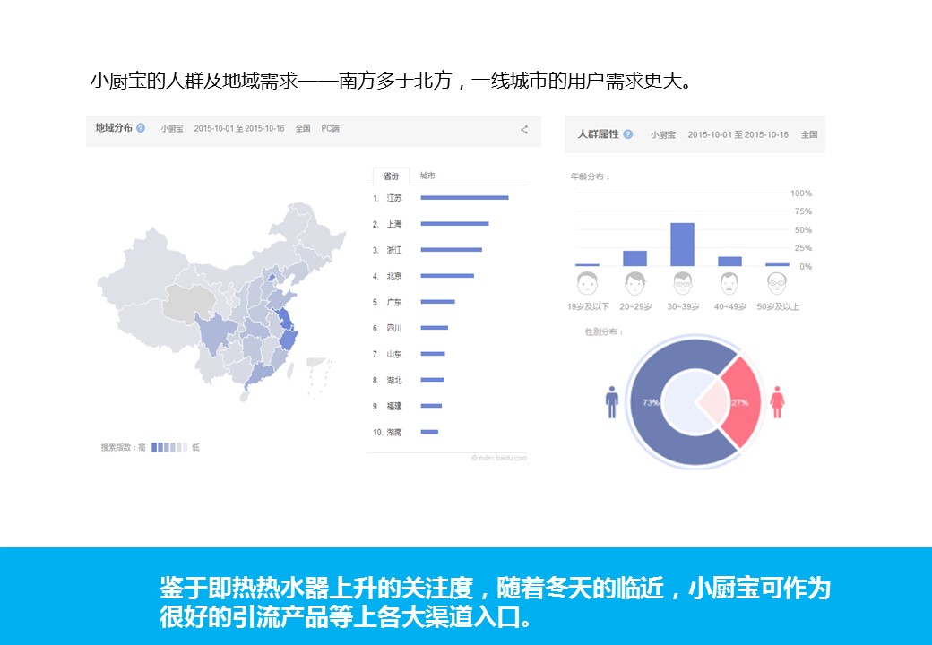Click the 人群属性 panel title

pos(599,134)
